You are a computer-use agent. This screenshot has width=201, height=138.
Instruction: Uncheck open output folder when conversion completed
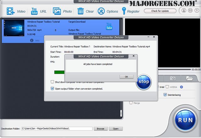click(52, 89)
